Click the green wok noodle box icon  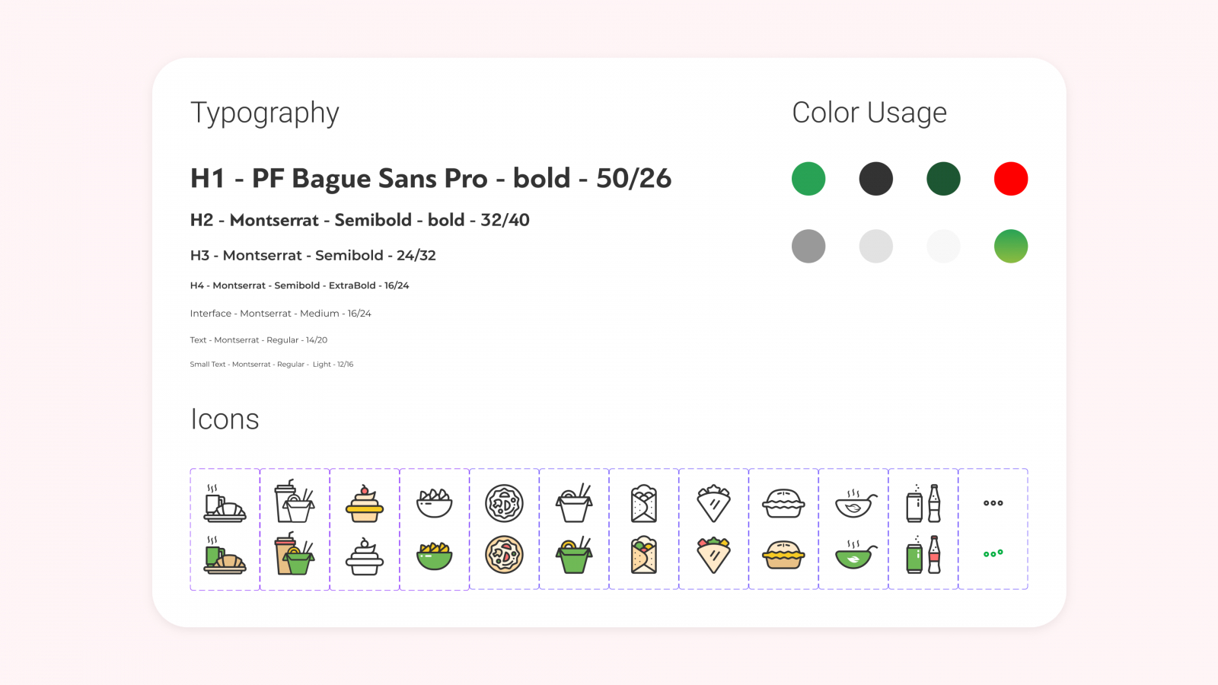(x=575, y=555)
